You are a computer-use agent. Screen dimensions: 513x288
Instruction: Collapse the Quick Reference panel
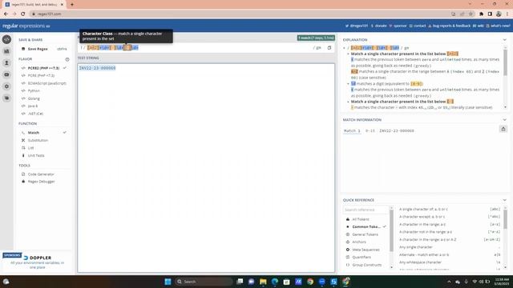(x=504, y=200)
